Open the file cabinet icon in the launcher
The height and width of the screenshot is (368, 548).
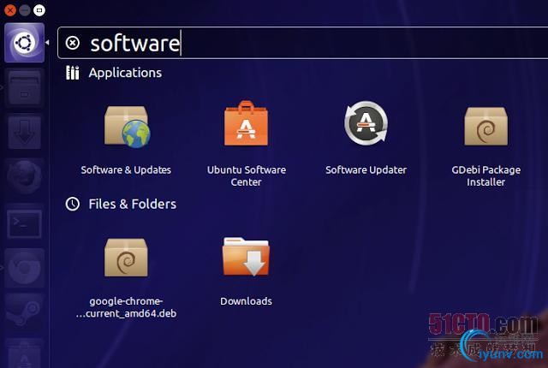pos(25,87)
